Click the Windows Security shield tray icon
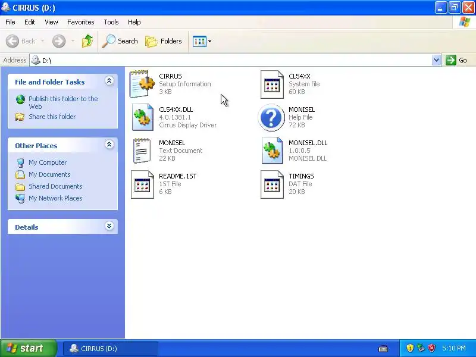 (x=410, y=348)
